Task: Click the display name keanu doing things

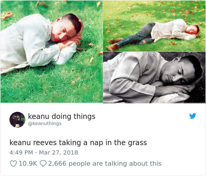Action: coord(61,116)
